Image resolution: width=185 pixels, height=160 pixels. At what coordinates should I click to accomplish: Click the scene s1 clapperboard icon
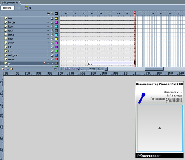[x=26, y=8]
